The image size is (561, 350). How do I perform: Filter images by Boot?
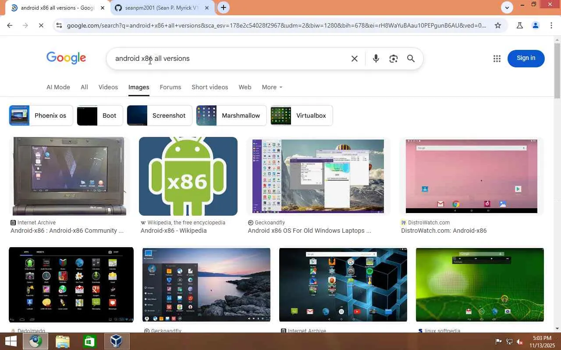[99, 115]
